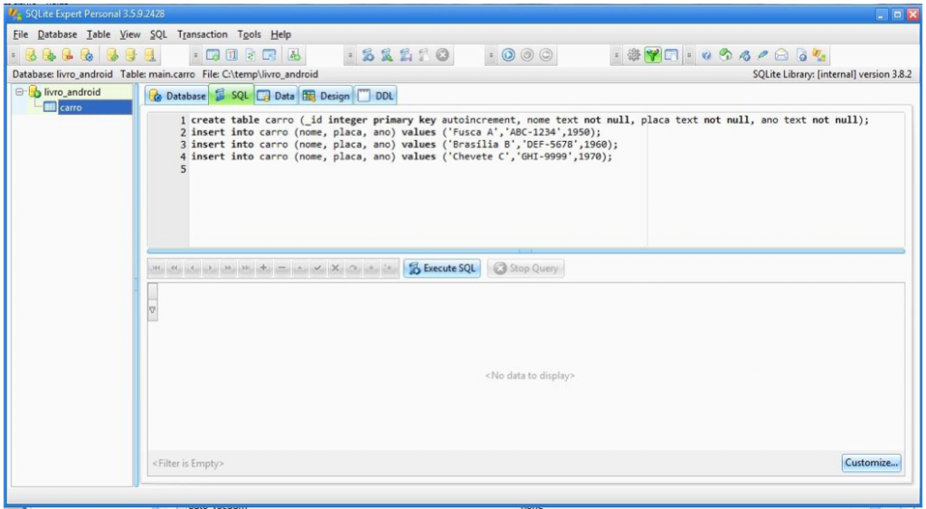
Task: Click the SQL scroll icon with magnifier
Action: (387, 55)
